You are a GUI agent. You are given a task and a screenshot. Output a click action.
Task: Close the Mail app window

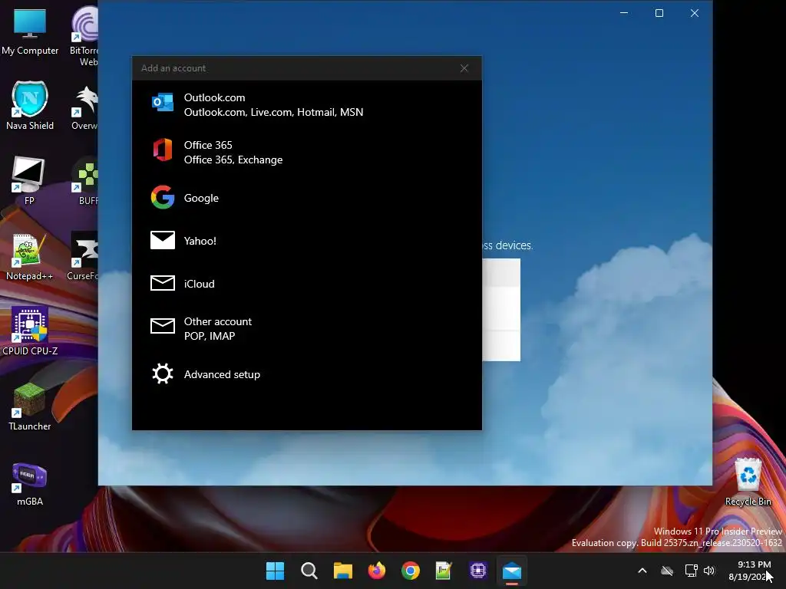pyautogui.click(x=694, y=13)
